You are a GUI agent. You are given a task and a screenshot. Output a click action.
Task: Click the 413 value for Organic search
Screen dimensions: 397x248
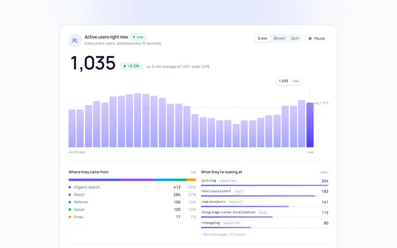point(177,187)
